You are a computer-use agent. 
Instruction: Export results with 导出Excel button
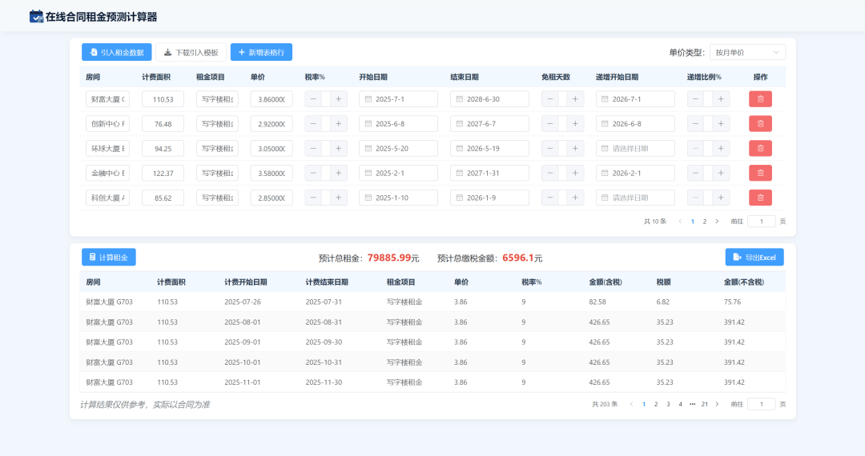(754, 258)
